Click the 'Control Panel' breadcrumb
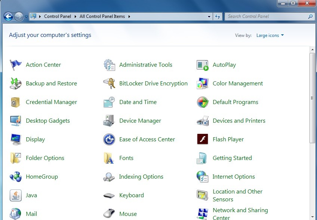The width and height of the screenshot is (317, 220). click(58, 16)
